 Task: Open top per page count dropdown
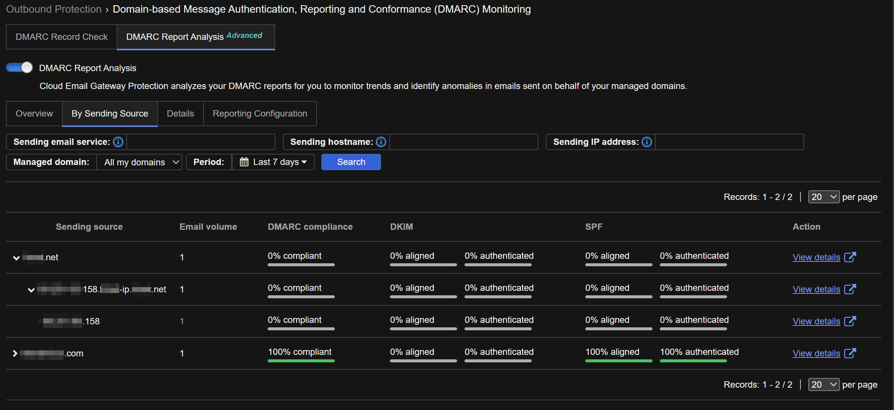point(823,197)
